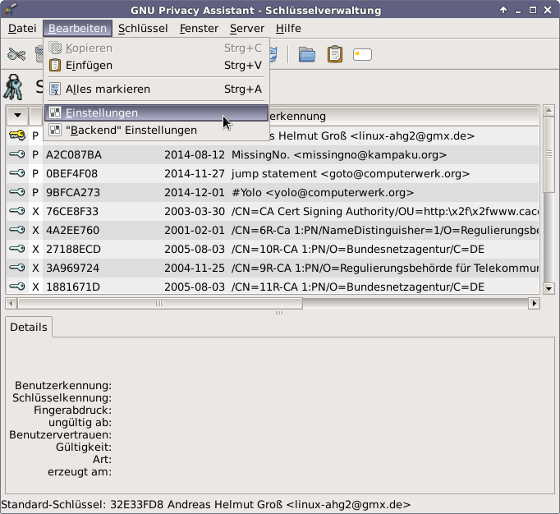The width and height of the screenshot is (560, 514).
Task: Click the Fingerabdruck: label in Details
Action: (72, 410)
